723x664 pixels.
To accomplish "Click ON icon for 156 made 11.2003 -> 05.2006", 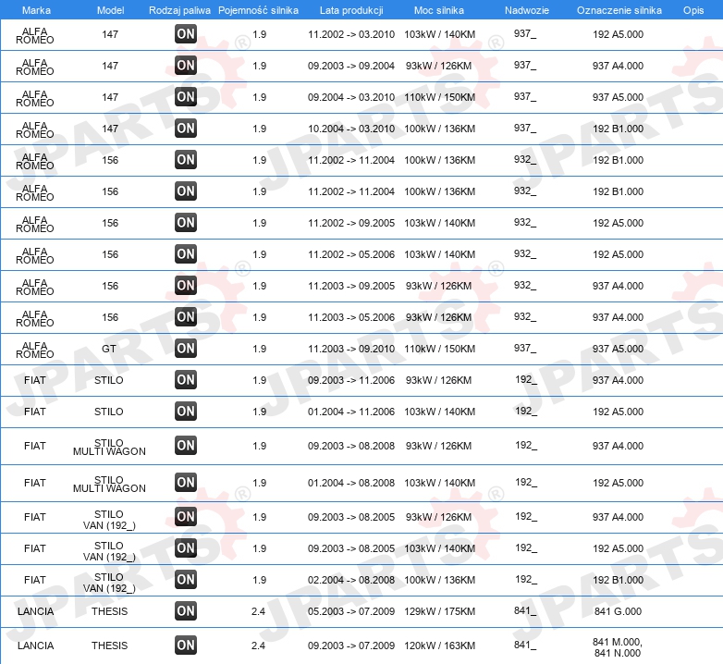I will click(x=186, y=316).
